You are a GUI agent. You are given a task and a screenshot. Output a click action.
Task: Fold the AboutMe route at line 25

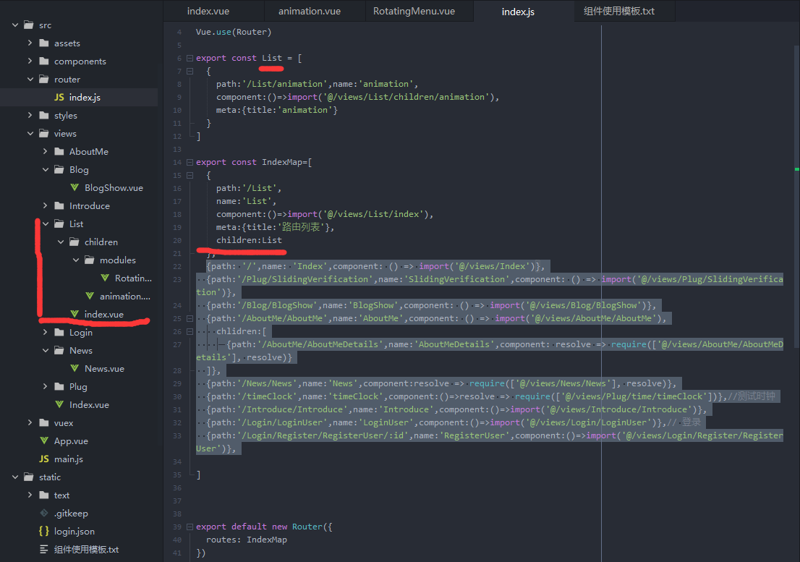190,318
